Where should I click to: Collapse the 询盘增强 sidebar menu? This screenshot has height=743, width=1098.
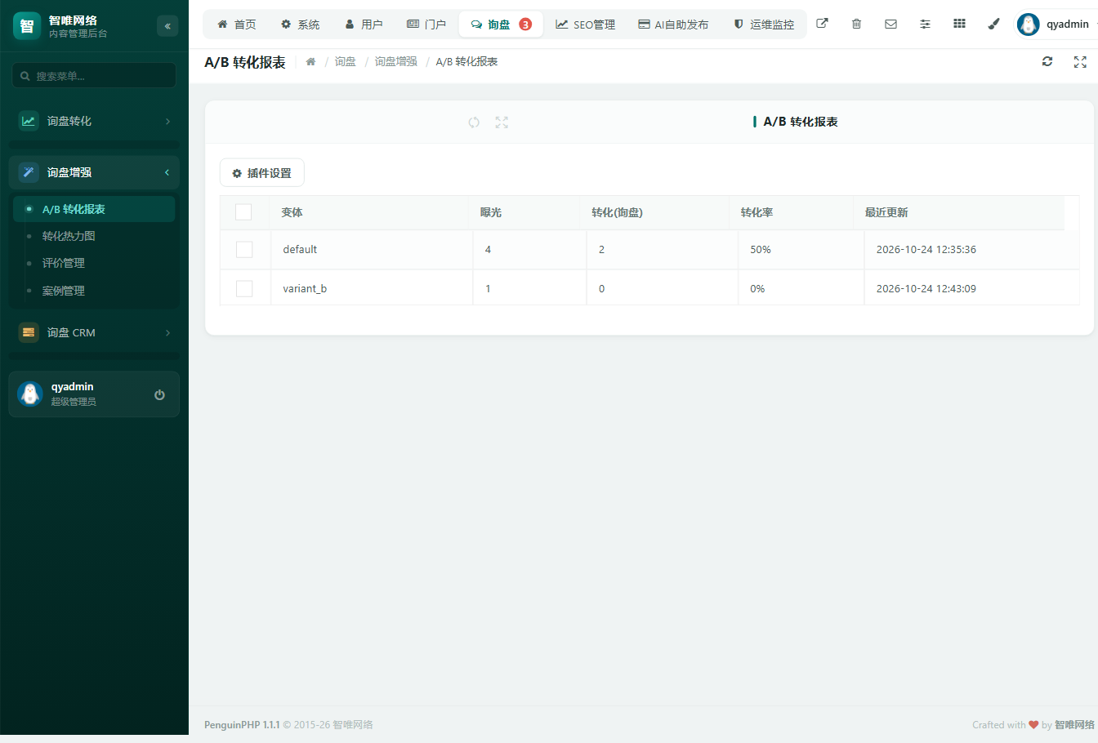pyautogui.click(x=94, y=172)
